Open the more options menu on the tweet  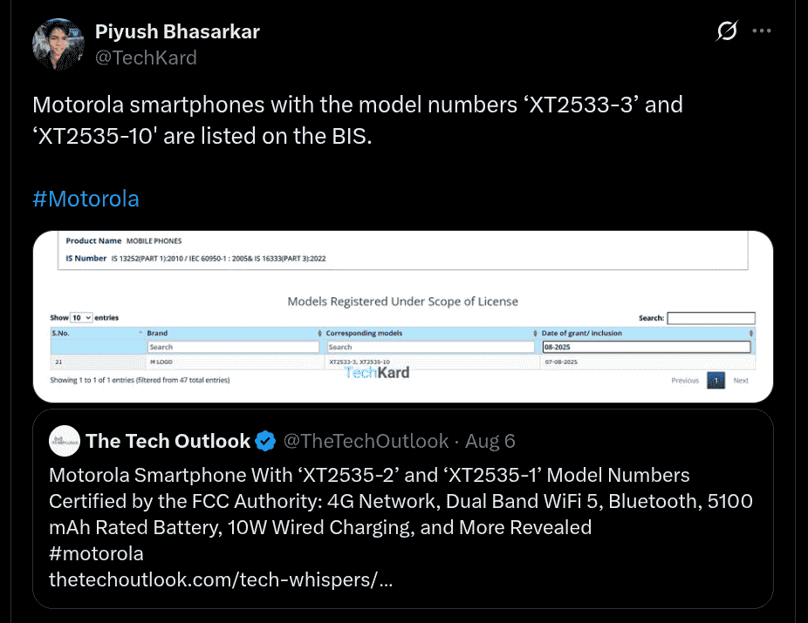[762, 30]
